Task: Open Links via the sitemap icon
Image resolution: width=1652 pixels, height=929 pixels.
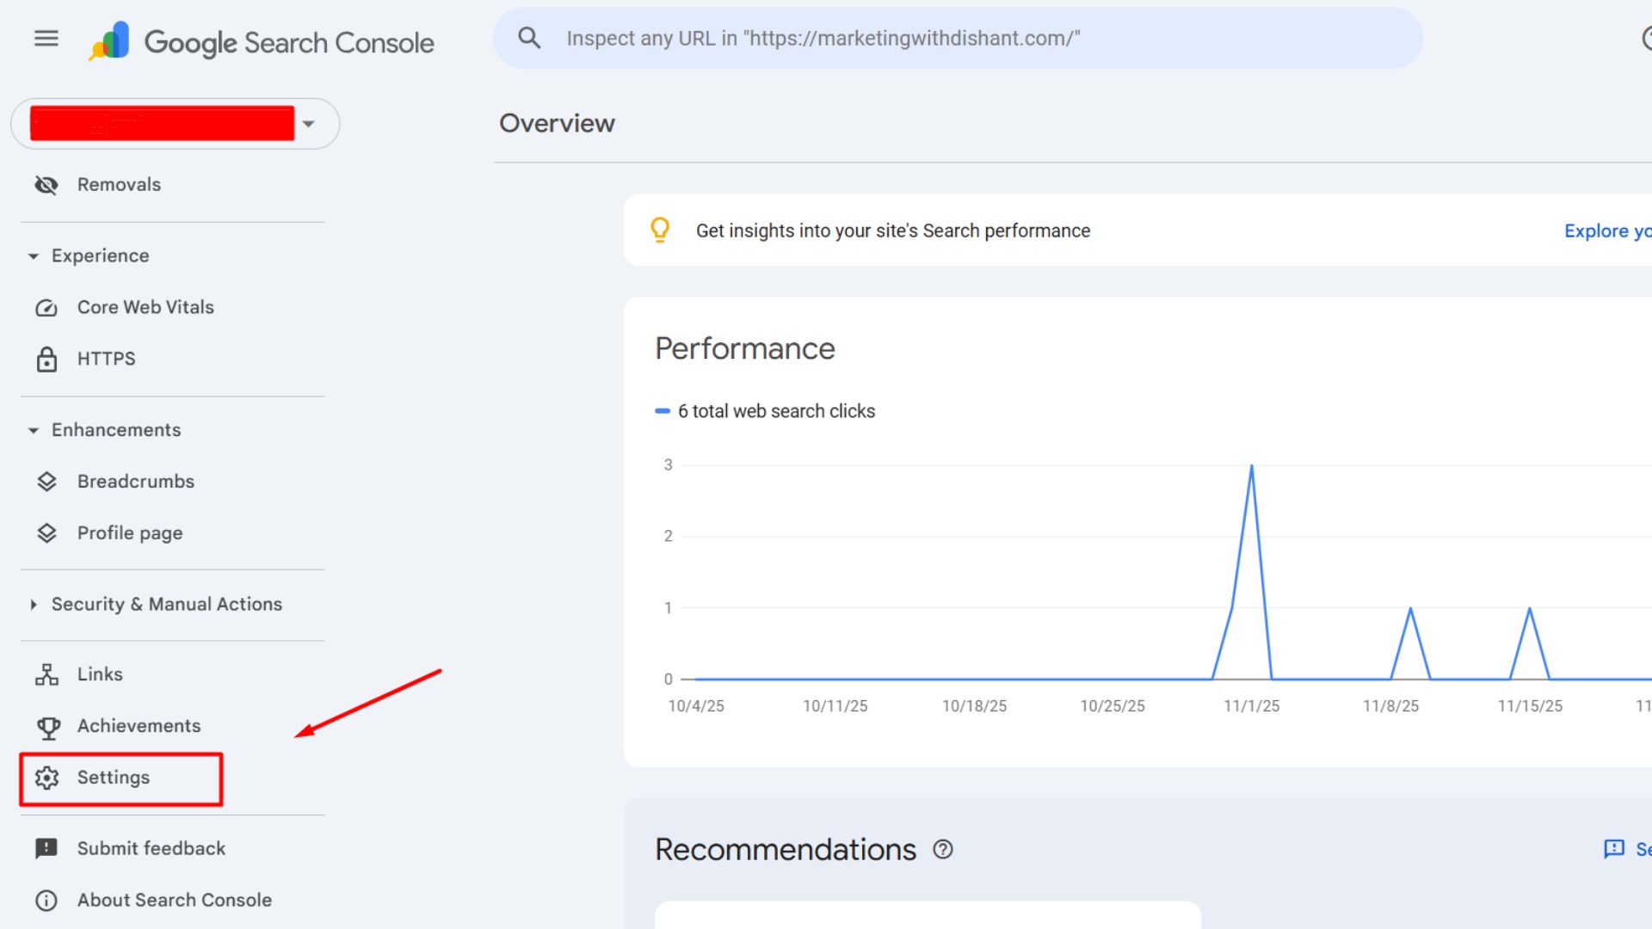Action: [46, 674]
